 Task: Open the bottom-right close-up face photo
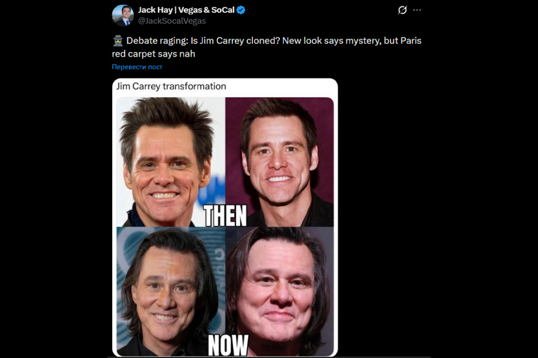(x=280, y=290)
